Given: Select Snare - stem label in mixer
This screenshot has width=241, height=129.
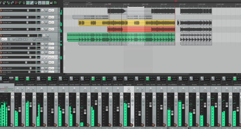Looking at the screenshot, I should [216, 85].
